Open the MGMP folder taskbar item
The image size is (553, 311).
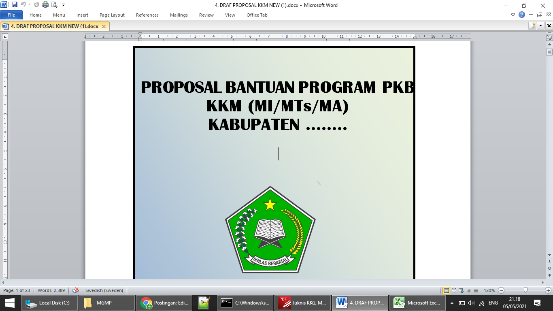tap(106, 302)
